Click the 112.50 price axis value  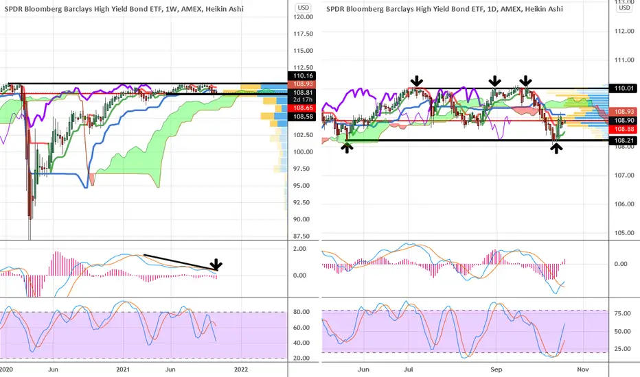coord(304,68)
